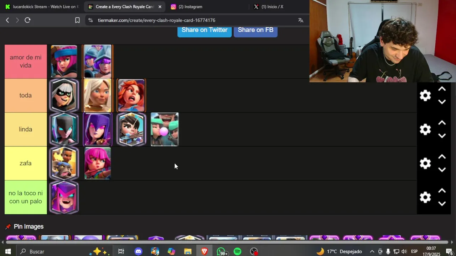
Task: Select the Night Witch card in 'linda' row
Action: point(64,129)
